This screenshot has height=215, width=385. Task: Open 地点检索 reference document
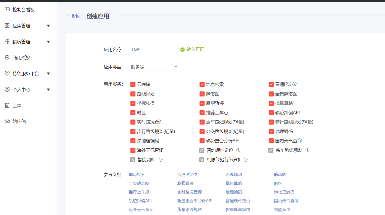(x=137, y=174)
